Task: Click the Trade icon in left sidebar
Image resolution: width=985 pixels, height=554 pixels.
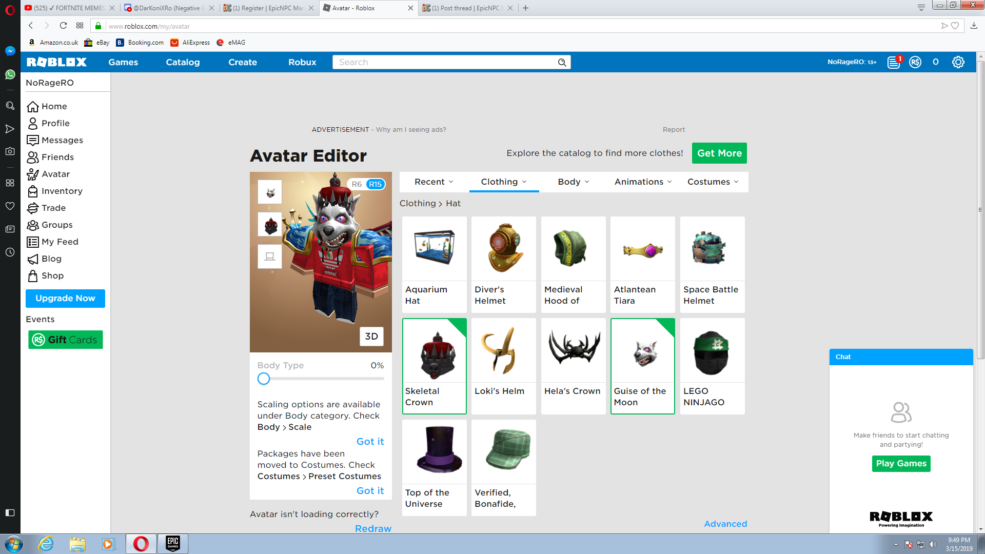Action: pyautogui.click(x=32, y=208)
